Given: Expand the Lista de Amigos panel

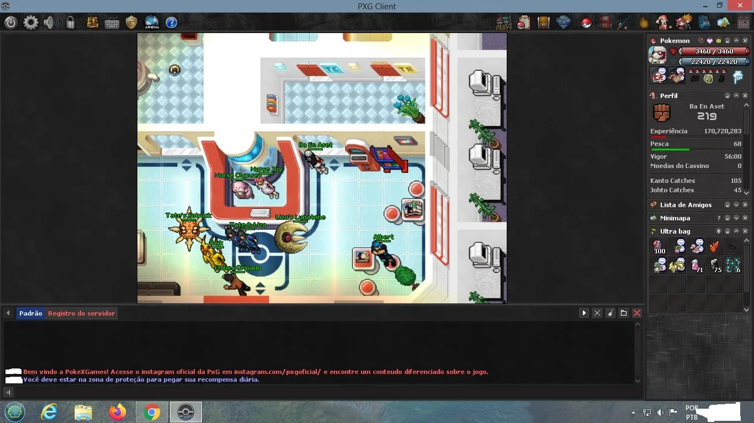Looking at the screenshot, I should coord(736,205).
